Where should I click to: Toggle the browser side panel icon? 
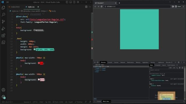point(173,6)
